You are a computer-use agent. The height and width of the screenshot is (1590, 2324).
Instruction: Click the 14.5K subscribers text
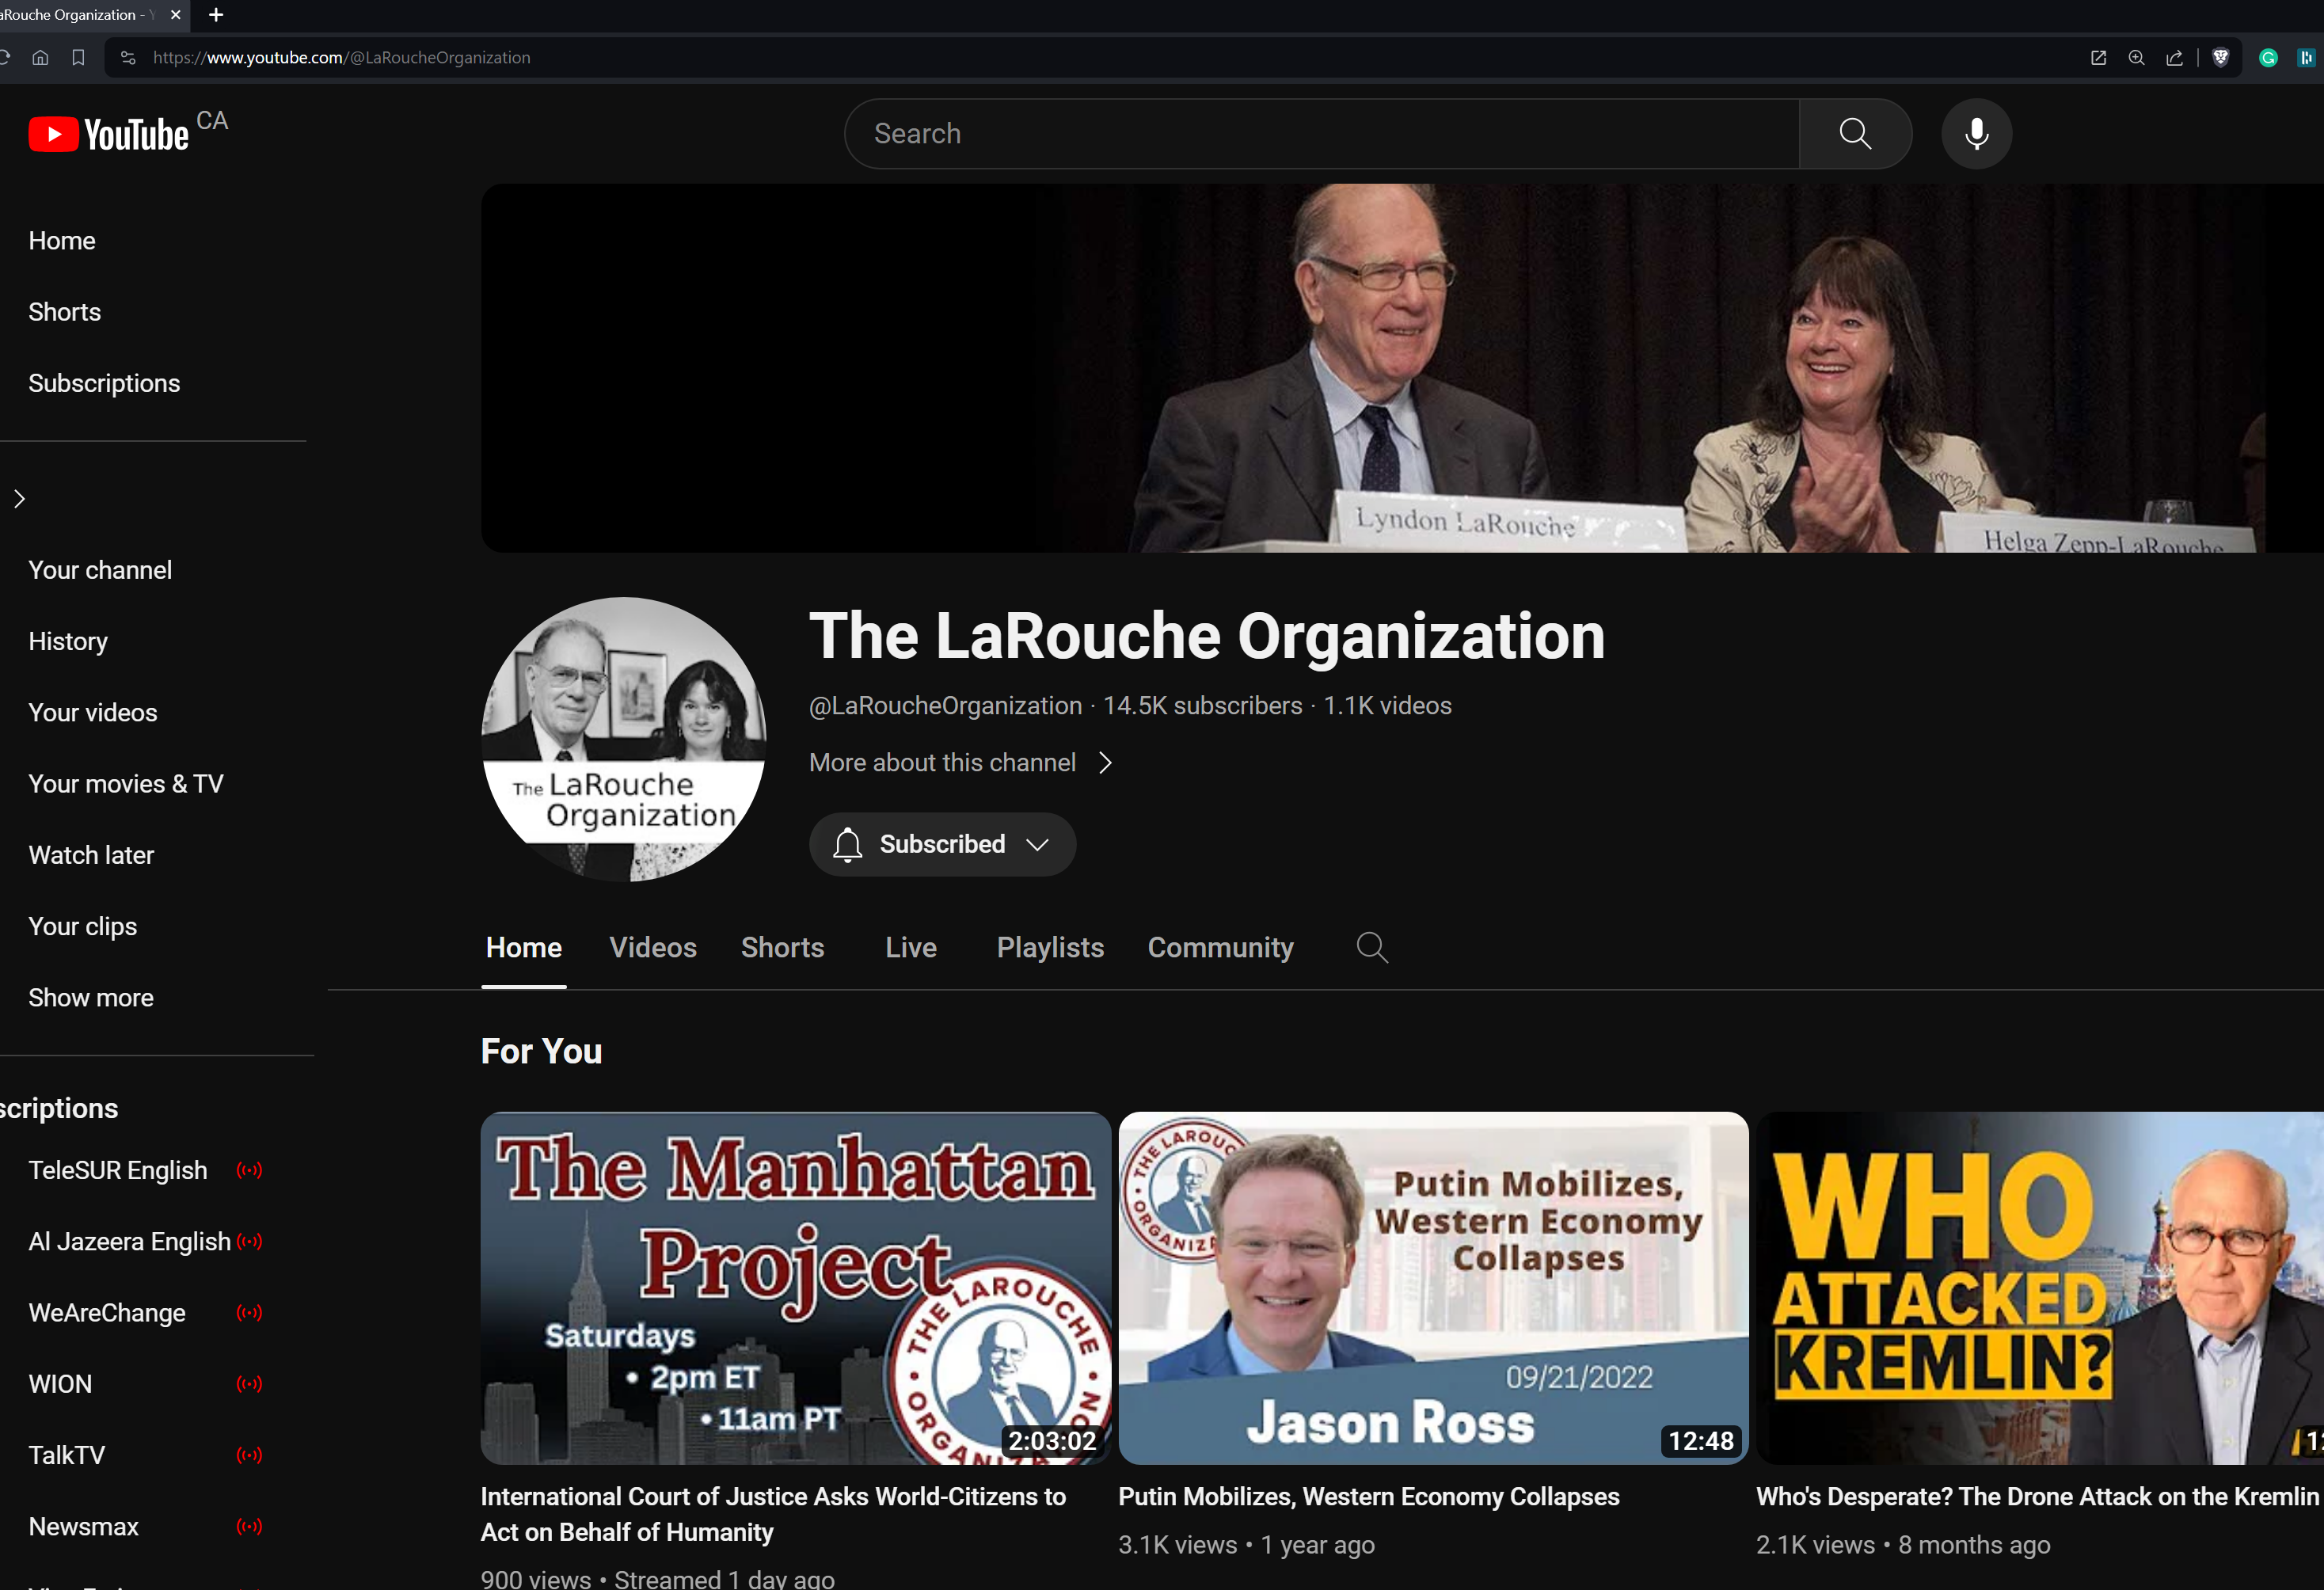[x=1202, y=706]
